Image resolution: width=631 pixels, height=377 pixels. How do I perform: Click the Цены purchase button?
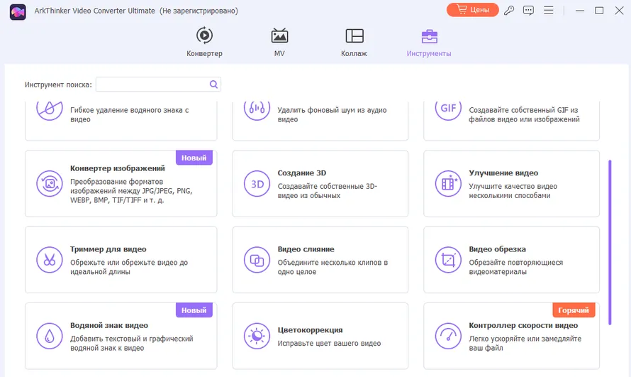472,10
